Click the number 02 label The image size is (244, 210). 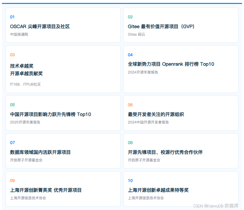pyautogui.click(x=130, y=17)
